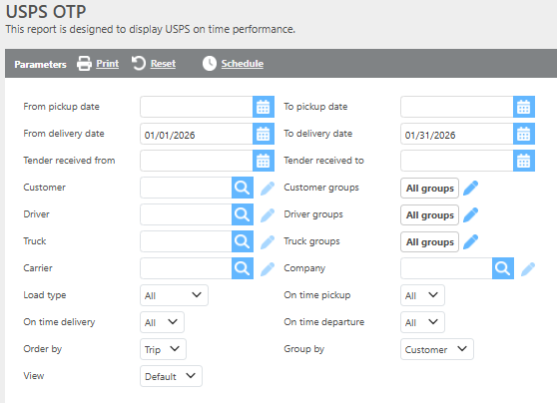
Task: Open calendar for To delivery date
Action: tap(524, 134)
